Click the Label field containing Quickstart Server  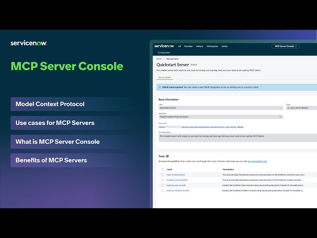tap(221, 108)
